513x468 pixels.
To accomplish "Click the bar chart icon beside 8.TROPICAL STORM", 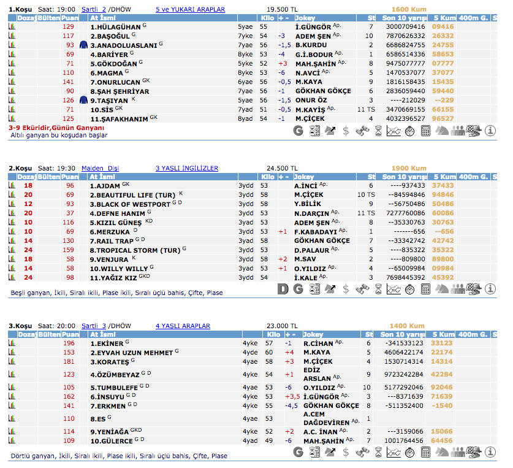I will point(12,250).
